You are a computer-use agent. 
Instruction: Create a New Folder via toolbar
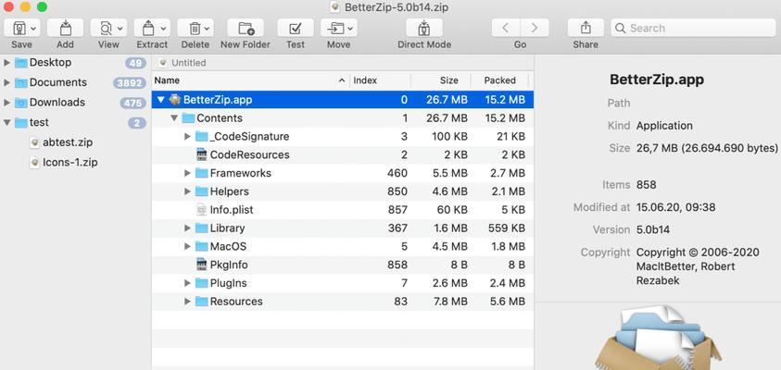click(x=246, y=29)
